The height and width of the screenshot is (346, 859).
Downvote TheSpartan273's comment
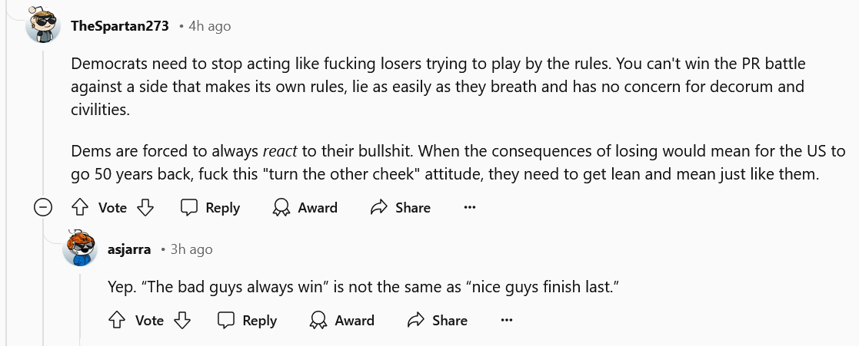(x=145, y=207)
